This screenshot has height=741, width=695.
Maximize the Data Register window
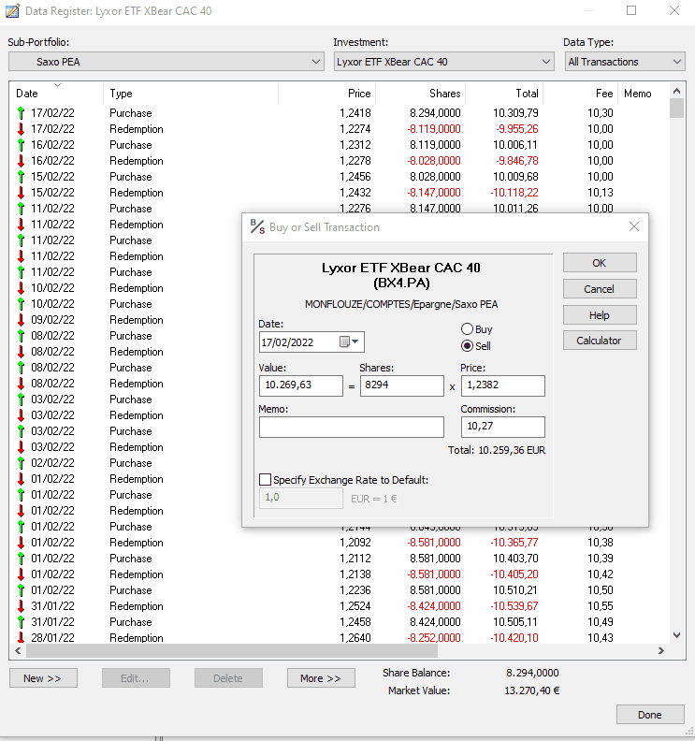[x=631, y=10]
